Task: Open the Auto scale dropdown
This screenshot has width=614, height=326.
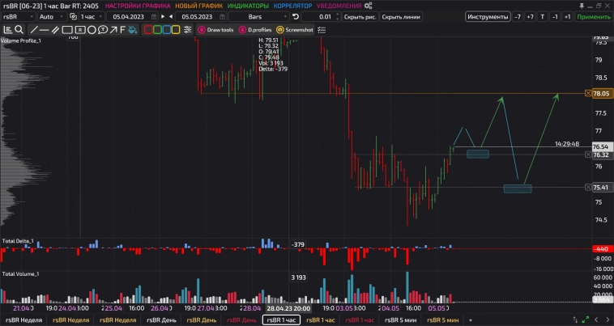Action: pyautogui.click(x=52, y=17)
